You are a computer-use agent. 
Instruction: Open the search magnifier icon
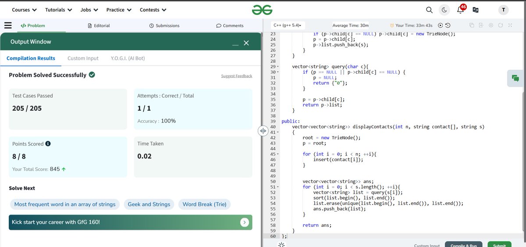pos(430,10)
